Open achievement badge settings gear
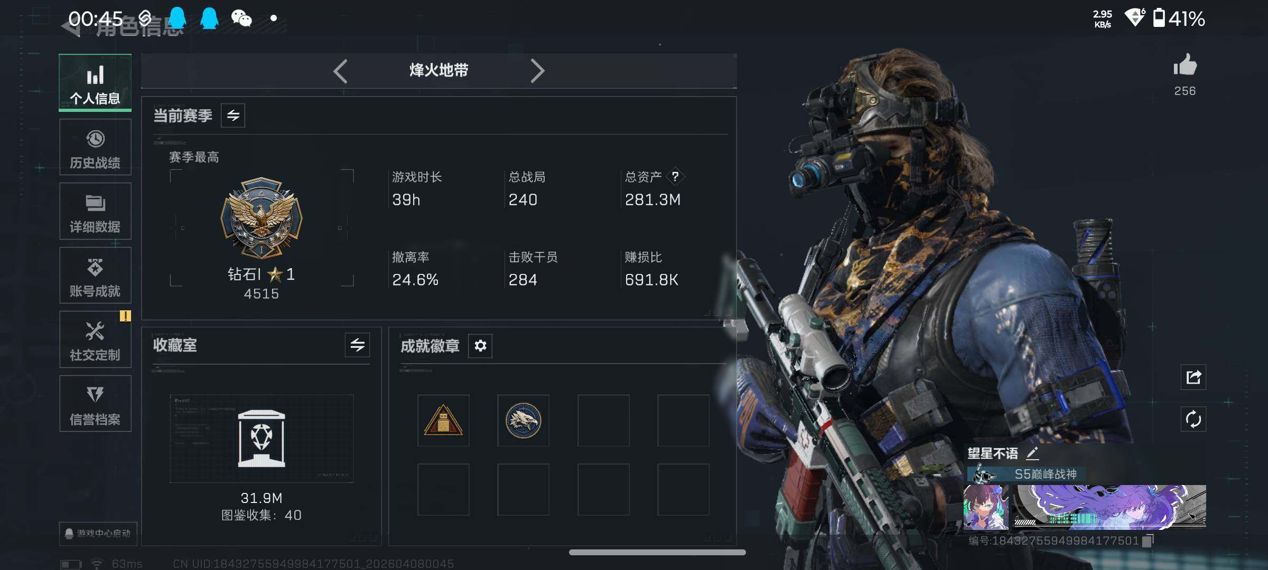This screenshot has height=570, width=1268. tap(480, 346)
